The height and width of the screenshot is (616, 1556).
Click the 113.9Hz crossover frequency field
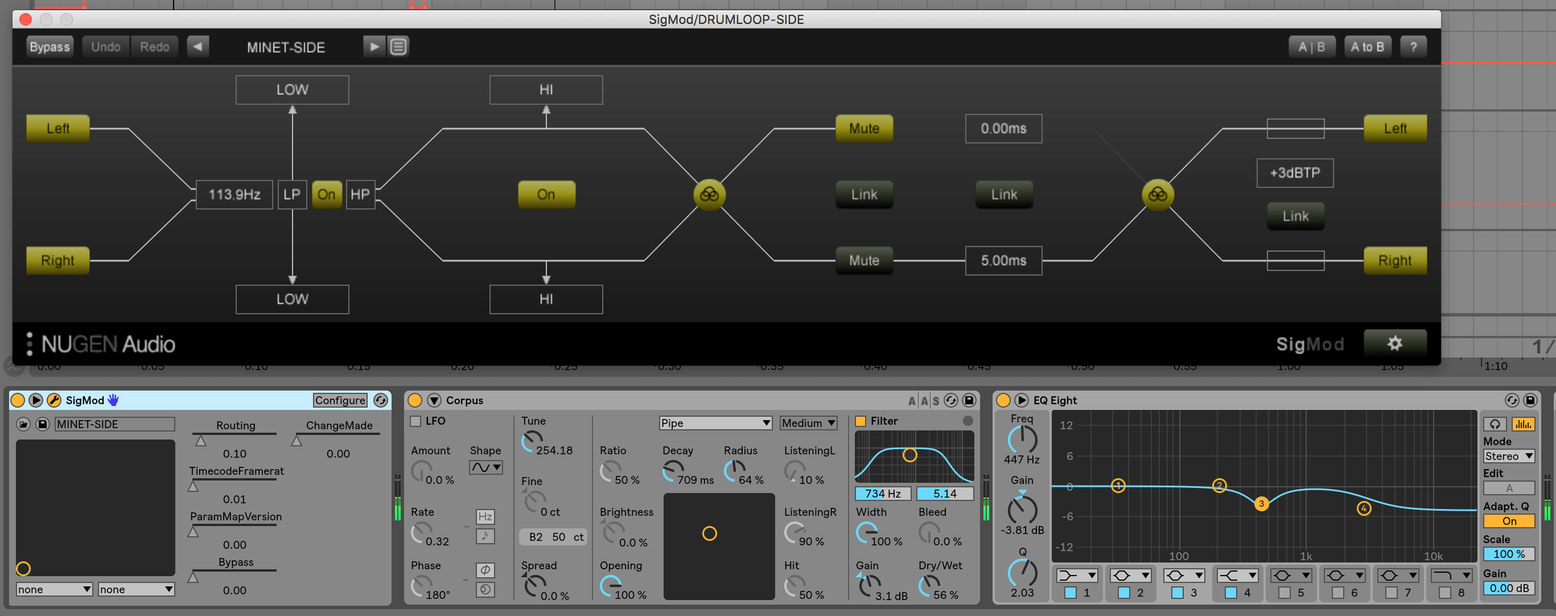click(234, 195)
